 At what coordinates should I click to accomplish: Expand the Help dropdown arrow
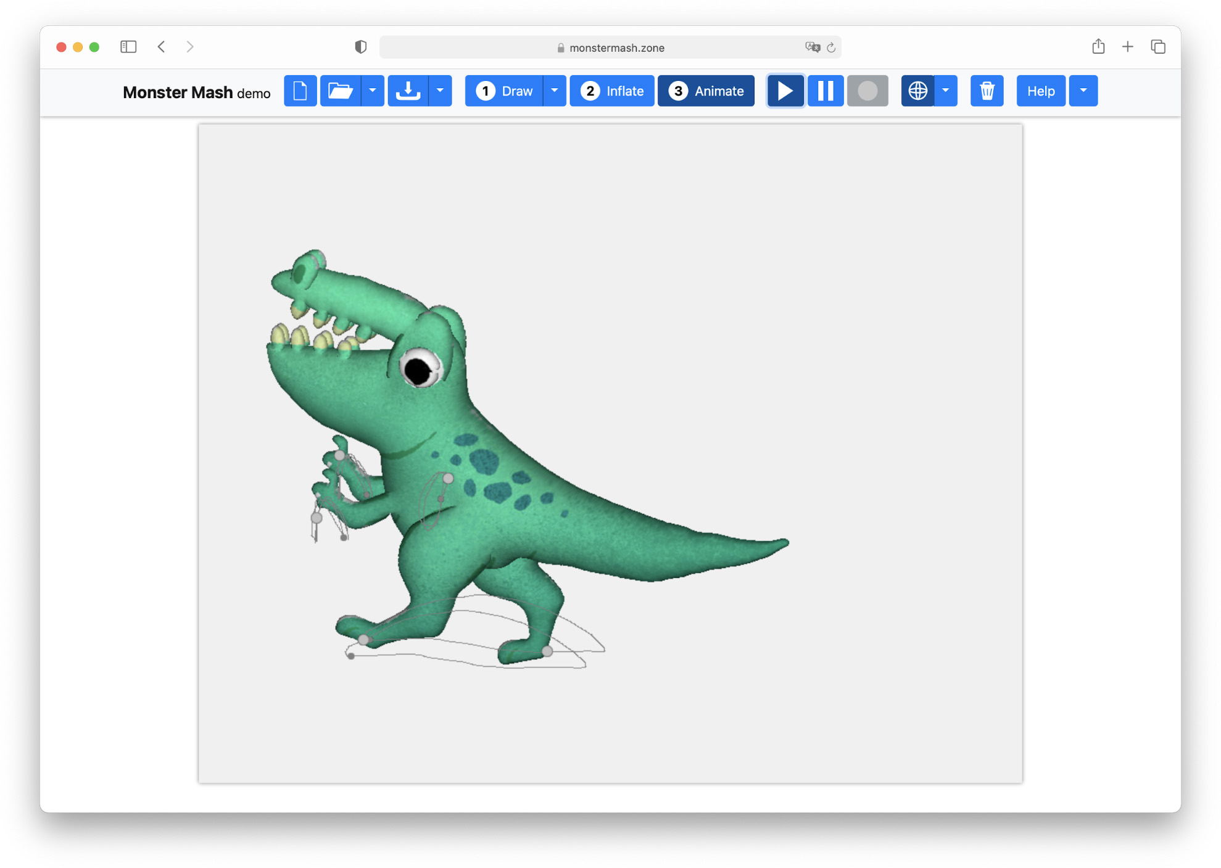pos(1083,91)
